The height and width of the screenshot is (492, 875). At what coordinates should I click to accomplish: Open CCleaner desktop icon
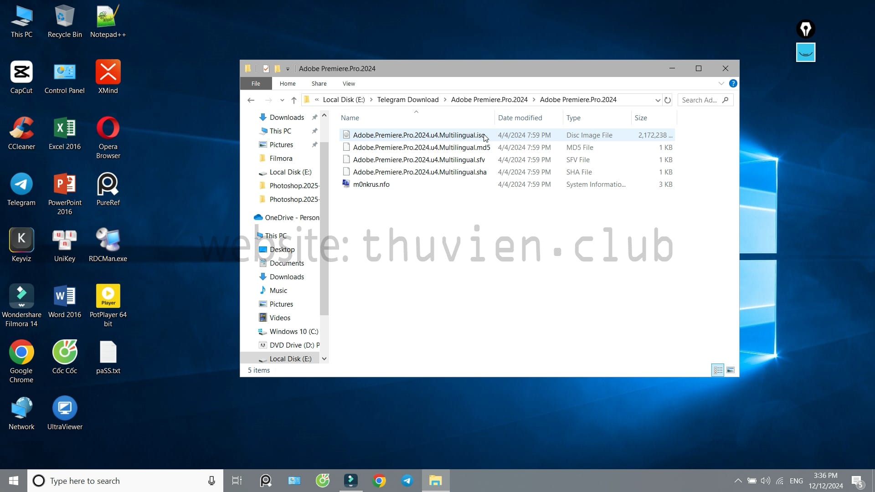coord(21,133)
